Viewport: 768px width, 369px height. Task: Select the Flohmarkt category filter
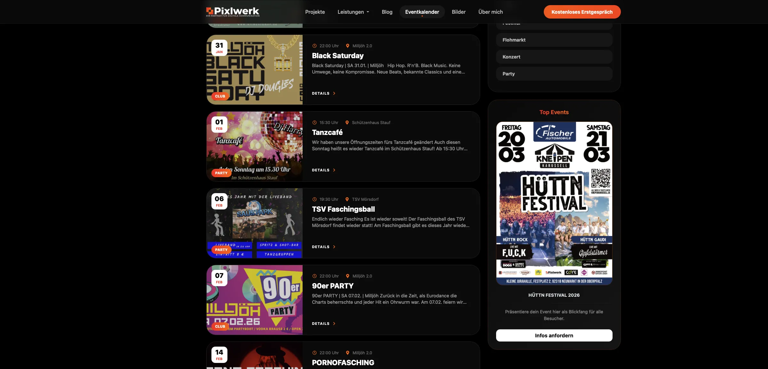click(x=554, y=40)
